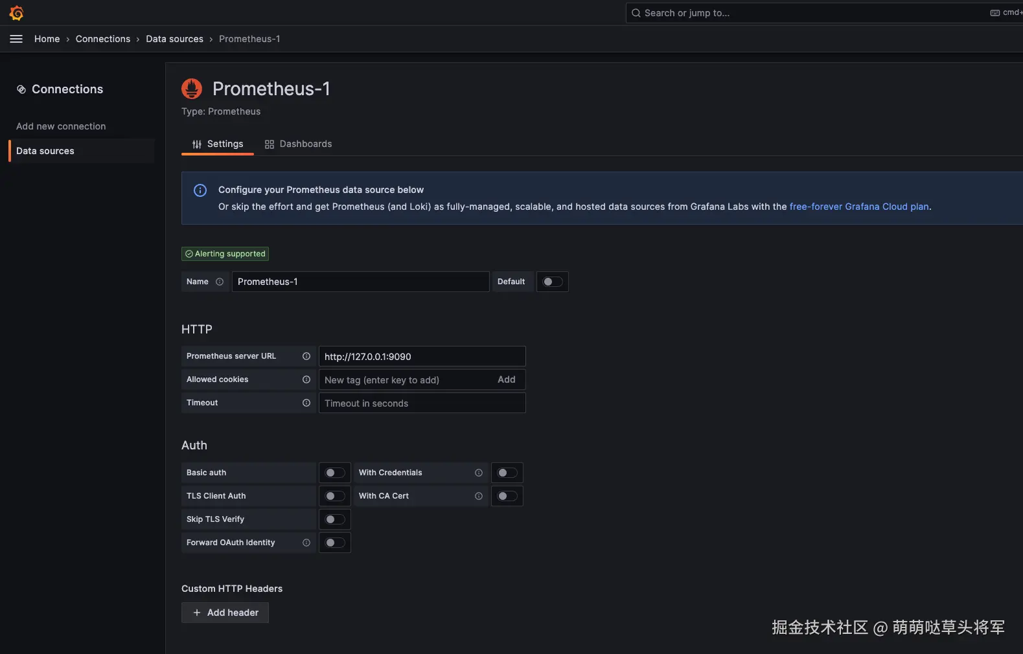1023x654 pixels.
Task: Go to Home breadcrumb
Action: click(x=47, y=39)
